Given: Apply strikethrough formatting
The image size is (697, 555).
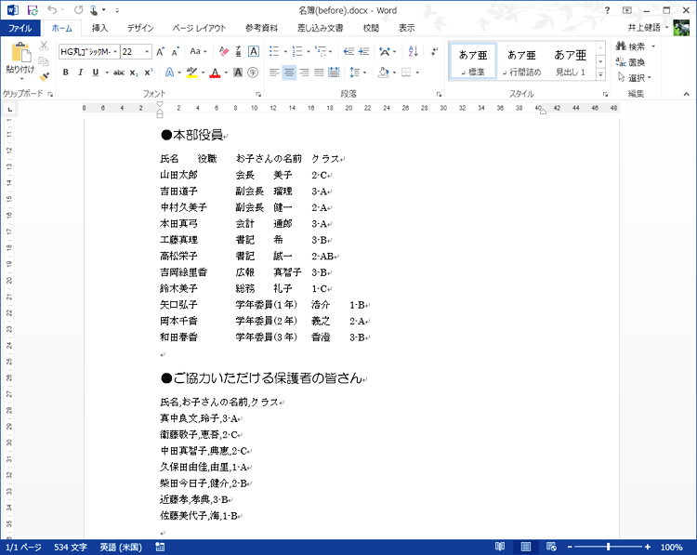Looking at the screenshot, I should tap(119, 72).
